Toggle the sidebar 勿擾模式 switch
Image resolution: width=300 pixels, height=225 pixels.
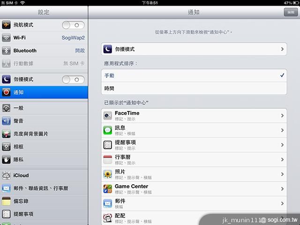click(73, 80)
